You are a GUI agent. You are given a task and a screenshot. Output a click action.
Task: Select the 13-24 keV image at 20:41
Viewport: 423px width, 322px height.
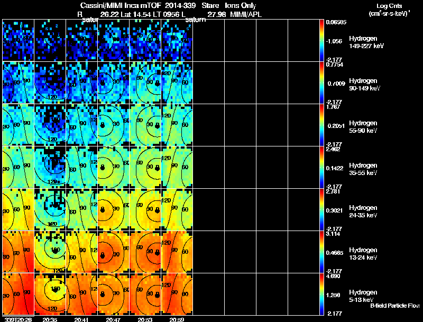[x=82, y=252]
